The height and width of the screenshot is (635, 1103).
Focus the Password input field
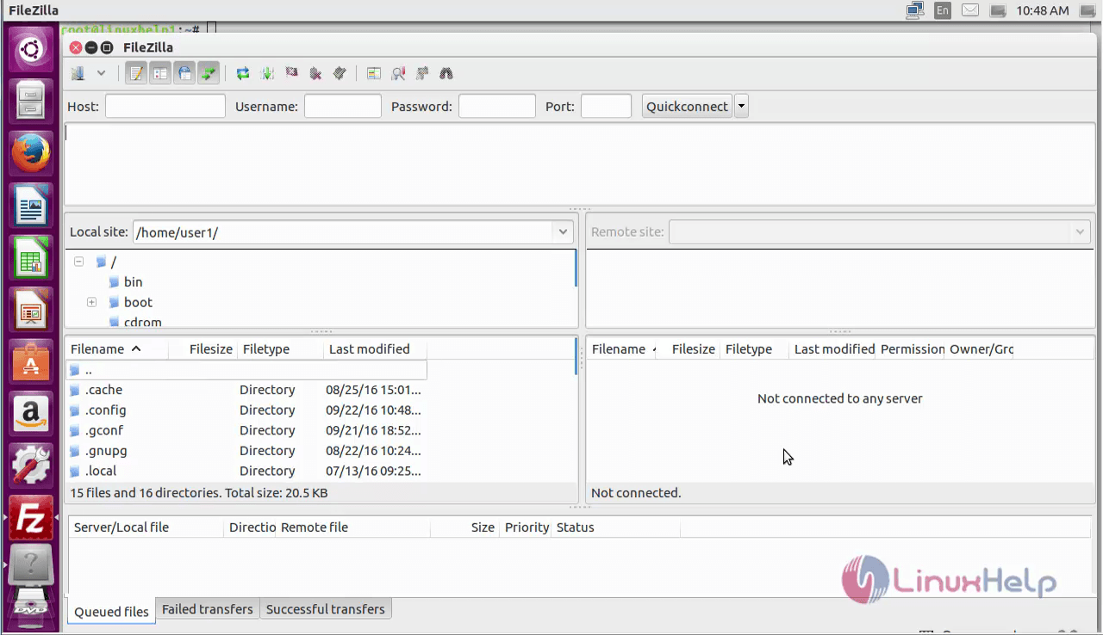497,107
